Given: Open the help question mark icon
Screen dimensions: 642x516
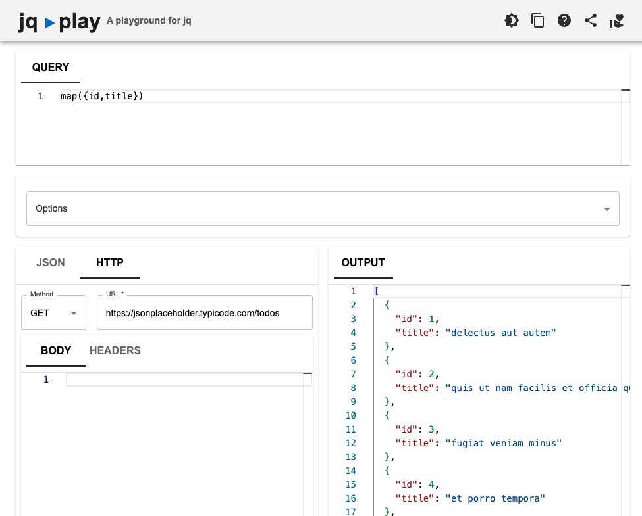Looking at the screenshot, I should pyautogui.click(x=564, y=20).
